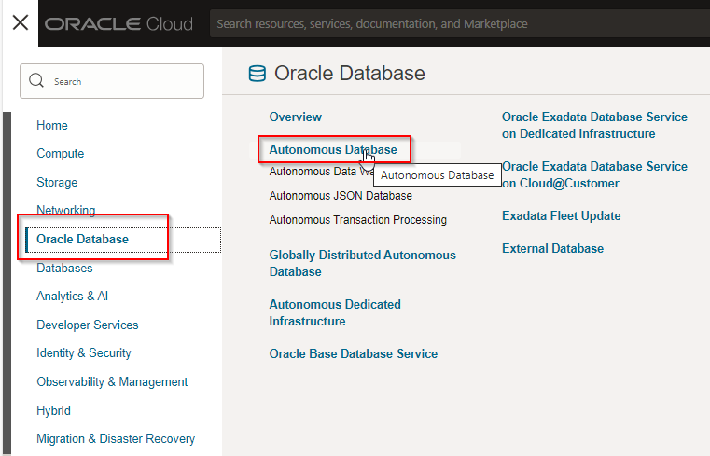
Task: Open Exadata Database Service on Cloud@Customer
Action: coord(594,174)
